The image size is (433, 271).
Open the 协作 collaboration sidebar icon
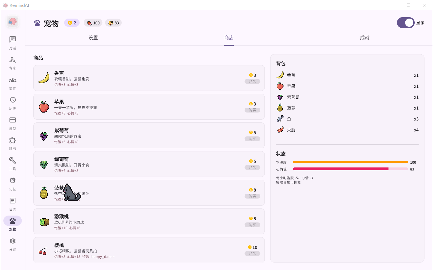(13, 80)
